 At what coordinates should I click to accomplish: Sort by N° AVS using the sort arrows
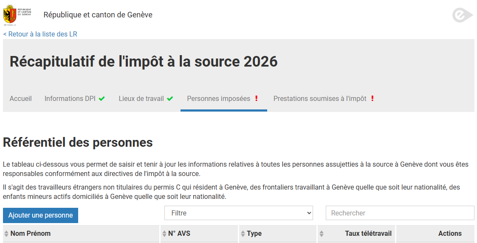pos(164,234)
